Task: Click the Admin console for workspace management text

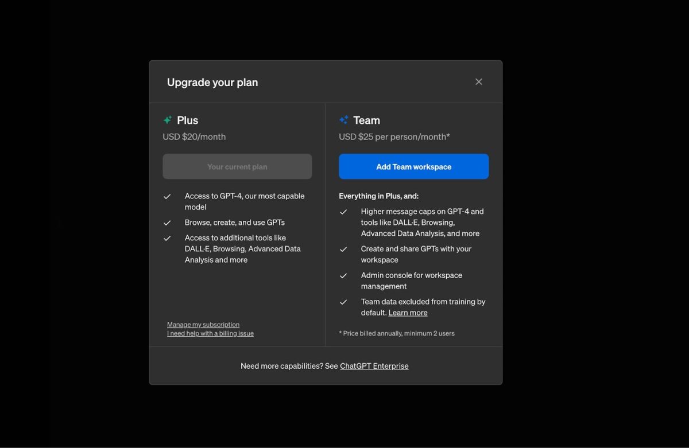Action: click(x=412, y=281)
